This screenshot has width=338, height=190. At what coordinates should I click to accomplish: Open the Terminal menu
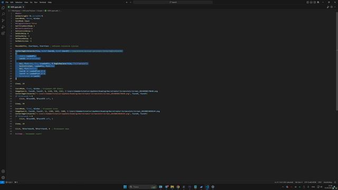42,2
